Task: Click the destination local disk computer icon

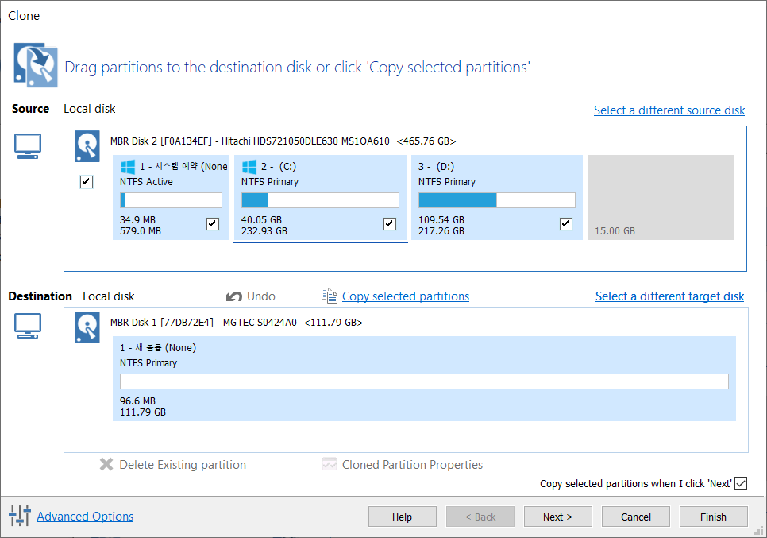Action: pos(27,326)
